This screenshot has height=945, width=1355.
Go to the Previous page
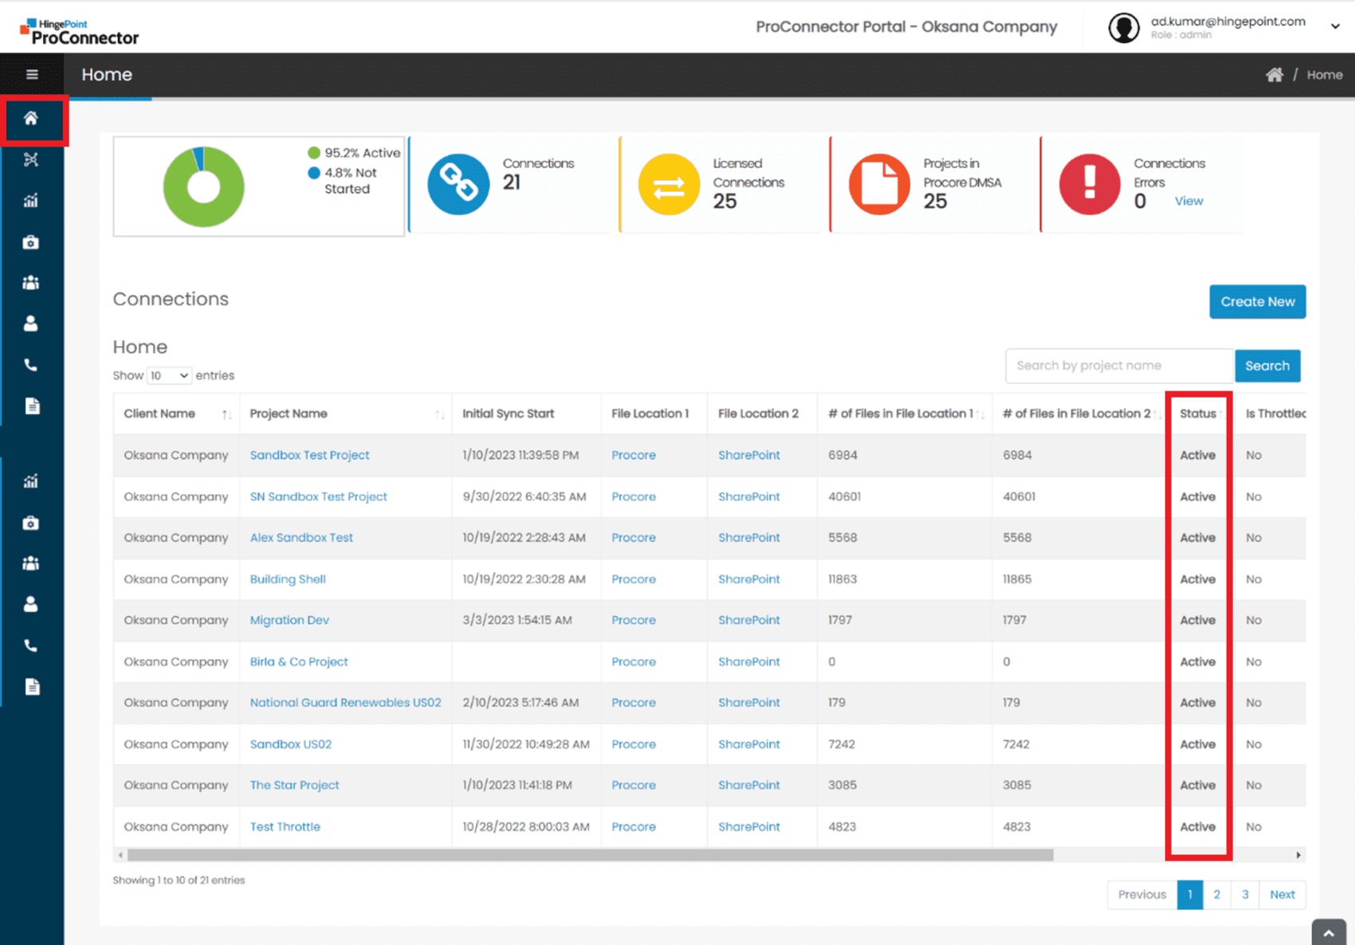click(1142, 894)
